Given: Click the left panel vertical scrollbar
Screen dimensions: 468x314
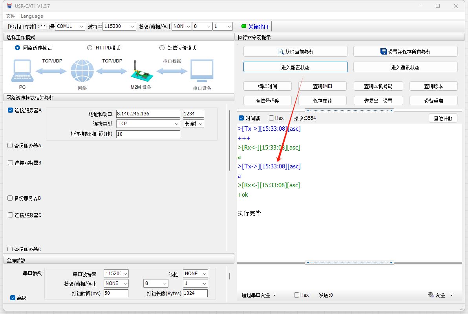Looking at the screenshot, I should coord(230,145).
